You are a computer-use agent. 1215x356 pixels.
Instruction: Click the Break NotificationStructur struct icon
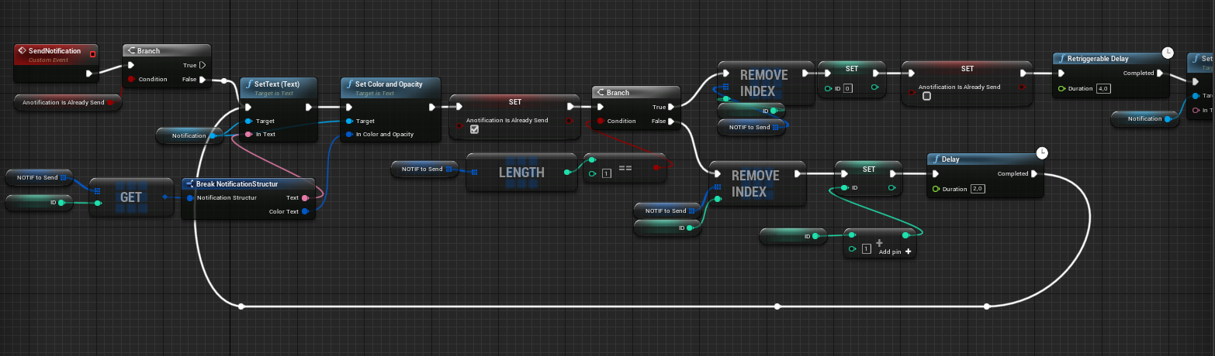click(190, 183)
